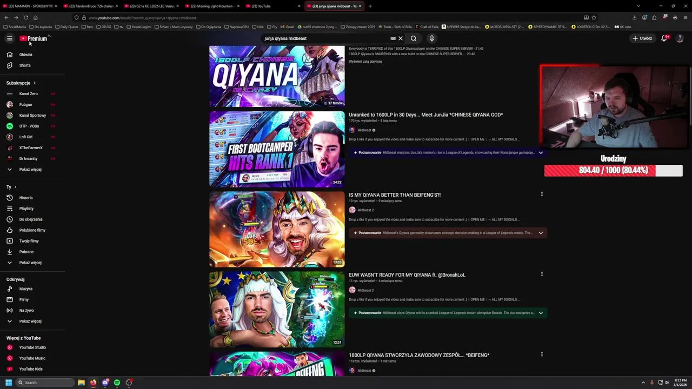692x389 pixels.
Task: Open Filmy under Odkrywaj
Action: (24, 300)
